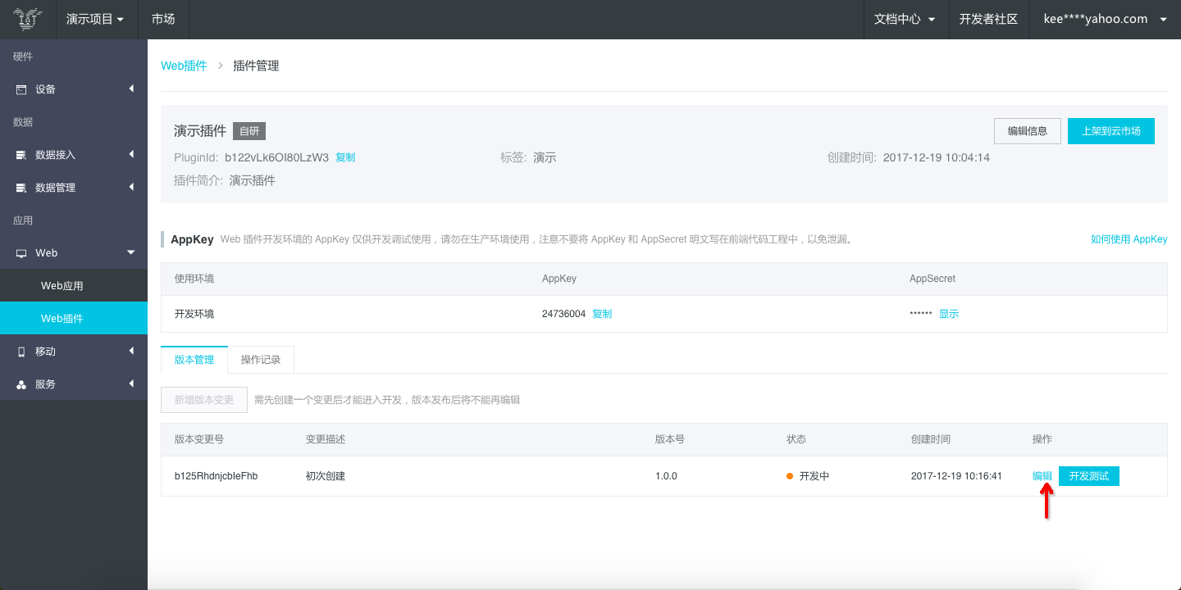The image size is (1181, 590).
Task: Switch to the 操作记录 tab
Action: click(x=261, y=360)
